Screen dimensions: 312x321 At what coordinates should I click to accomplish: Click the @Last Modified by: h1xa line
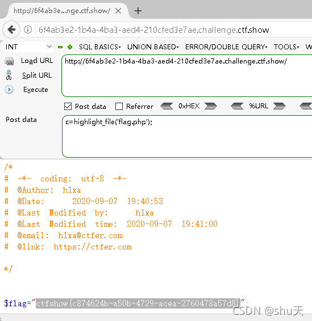(x=79, y=213)
